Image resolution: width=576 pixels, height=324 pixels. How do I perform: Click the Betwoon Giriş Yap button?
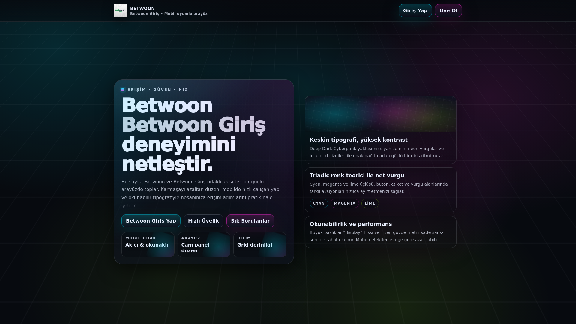pos(151,221)
